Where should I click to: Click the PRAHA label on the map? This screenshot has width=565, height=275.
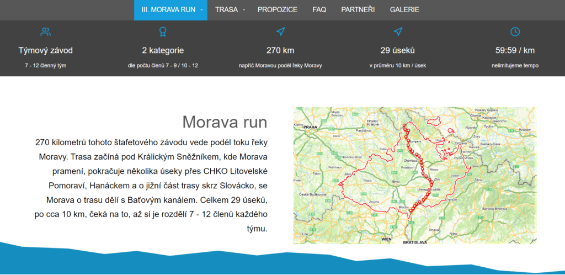[x=310, y=127]
